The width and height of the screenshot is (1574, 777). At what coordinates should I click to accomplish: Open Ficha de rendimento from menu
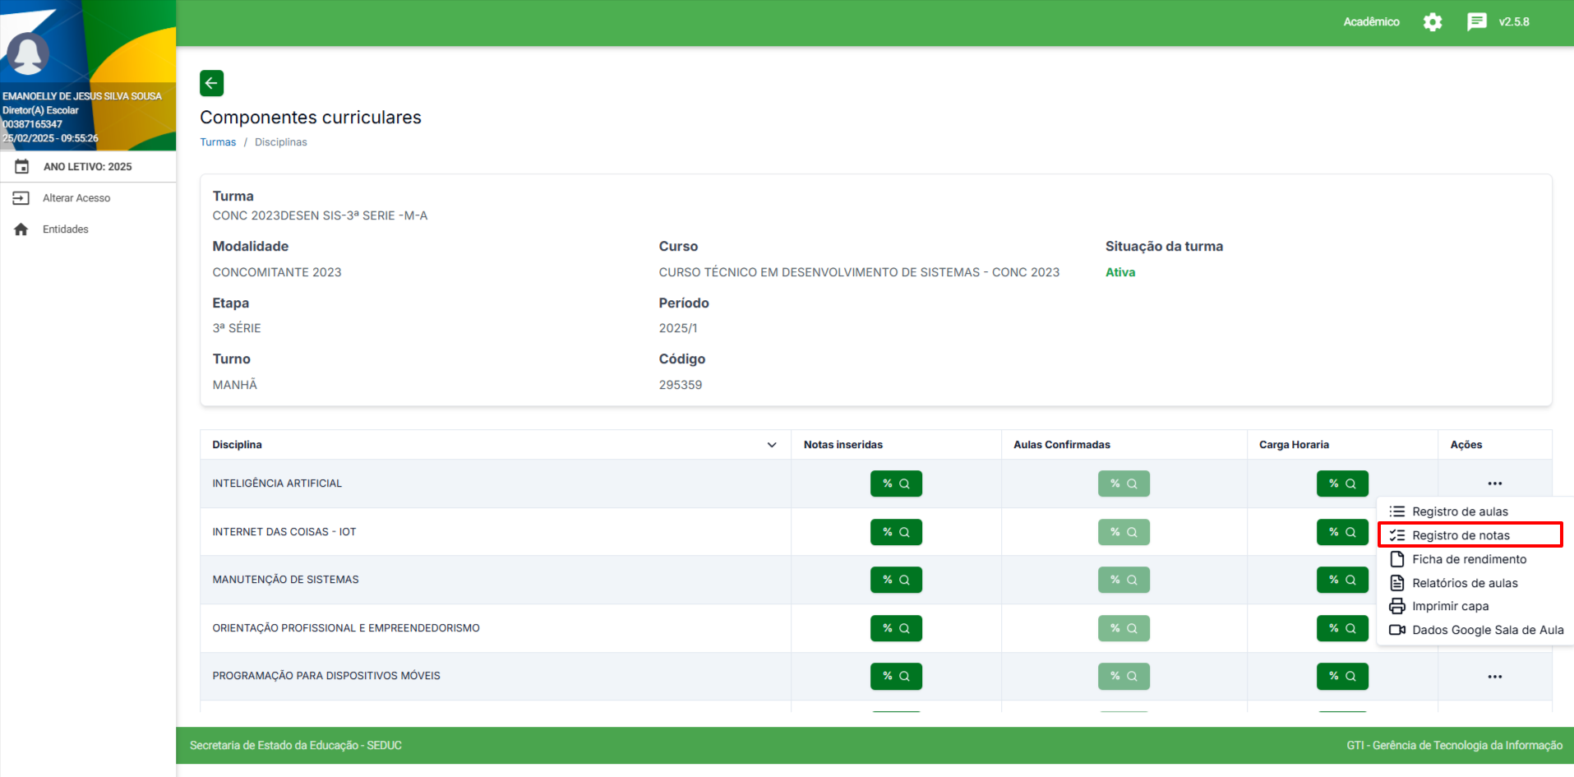click(1469, 559)
